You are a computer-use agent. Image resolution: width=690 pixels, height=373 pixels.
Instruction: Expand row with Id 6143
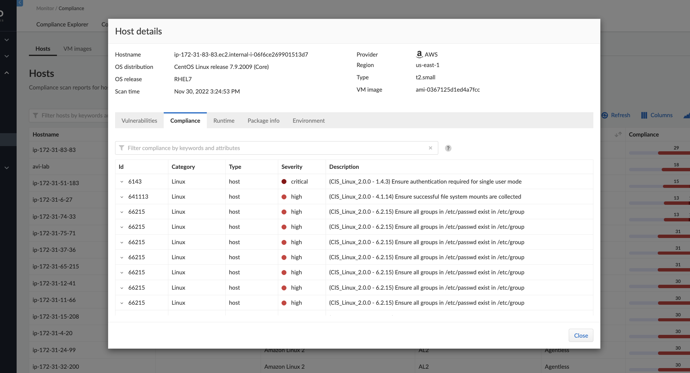(122, 182)
